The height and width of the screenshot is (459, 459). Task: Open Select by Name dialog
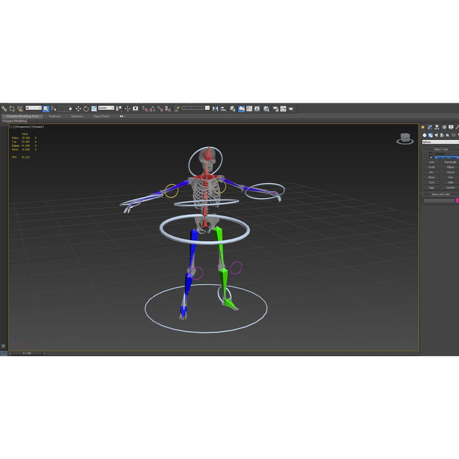(x=55, y=108)
